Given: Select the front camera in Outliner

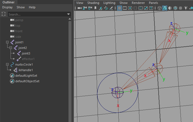Looking at the screenshot, I should click(x=19, y=31).
